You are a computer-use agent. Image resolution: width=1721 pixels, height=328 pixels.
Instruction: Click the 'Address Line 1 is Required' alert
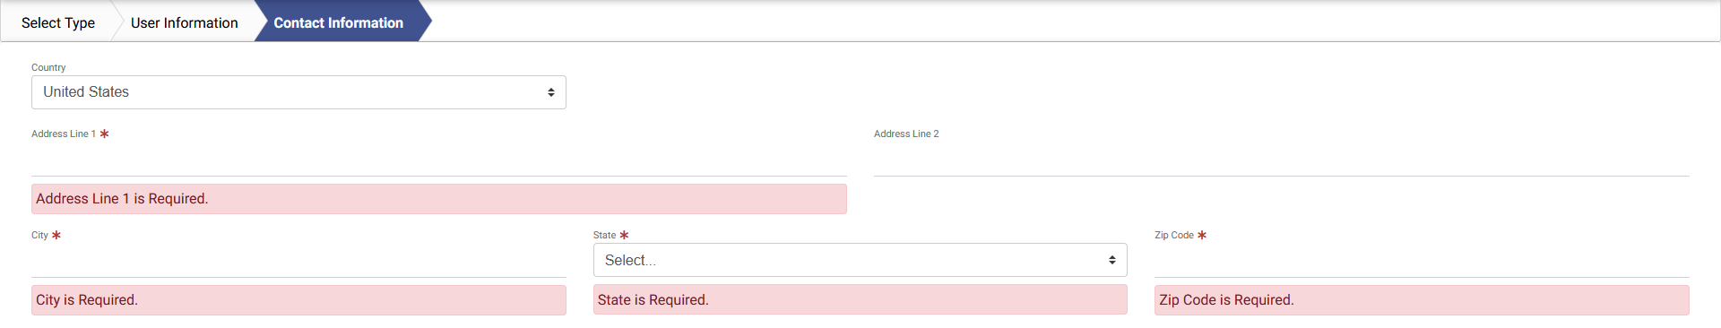(x=439, y=199)
